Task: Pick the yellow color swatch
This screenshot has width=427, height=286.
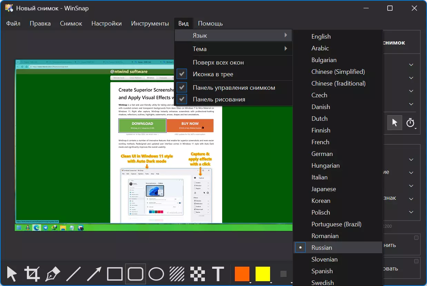Action: [x=262, y=274]
